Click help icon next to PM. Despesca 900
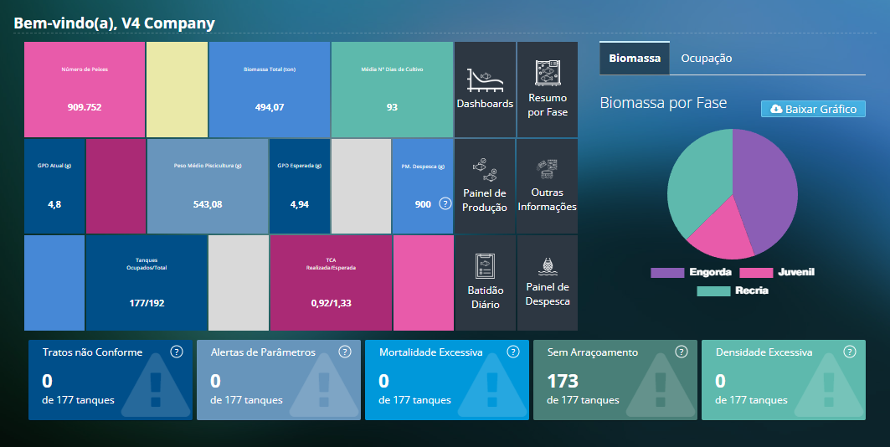This screenshot has height=447, width=890. pos(445,203)
